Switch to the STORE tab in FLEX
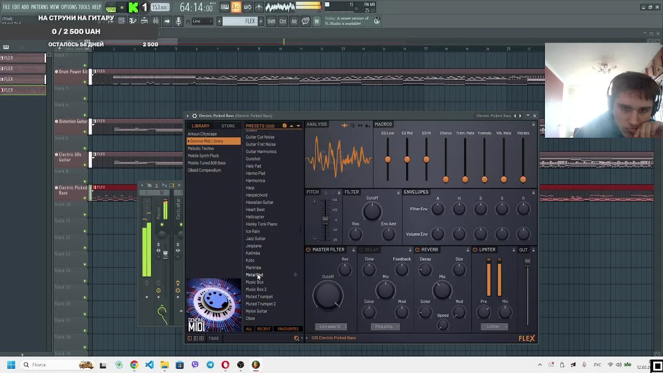 coord(228,126)
